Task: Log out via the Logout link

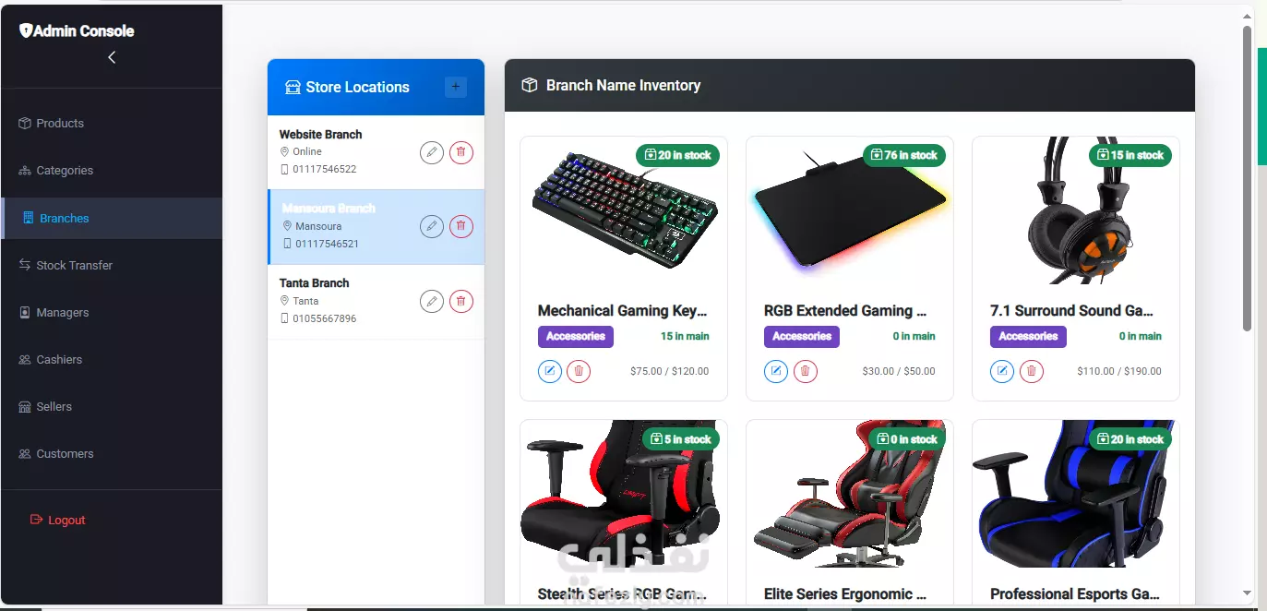Action: pos(58,521)
